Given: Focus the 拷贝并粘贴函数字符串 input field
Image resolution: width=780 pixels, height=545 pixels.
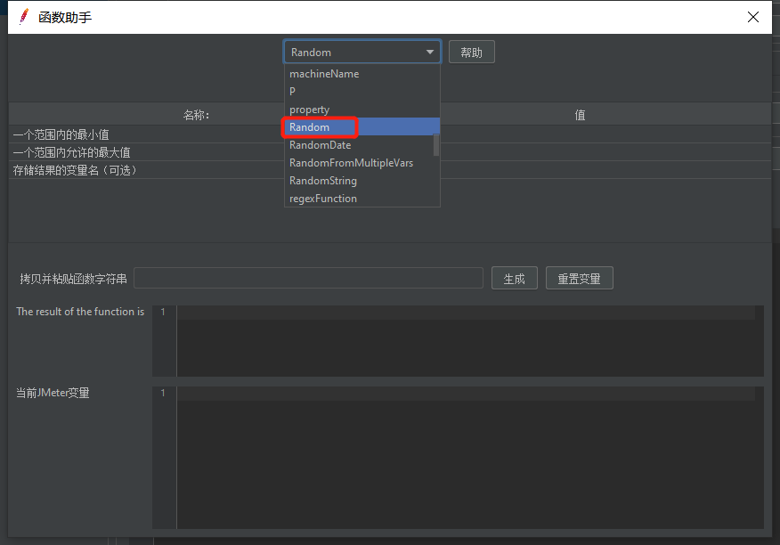Looking at the screenshot, I should tap(308, 278).
